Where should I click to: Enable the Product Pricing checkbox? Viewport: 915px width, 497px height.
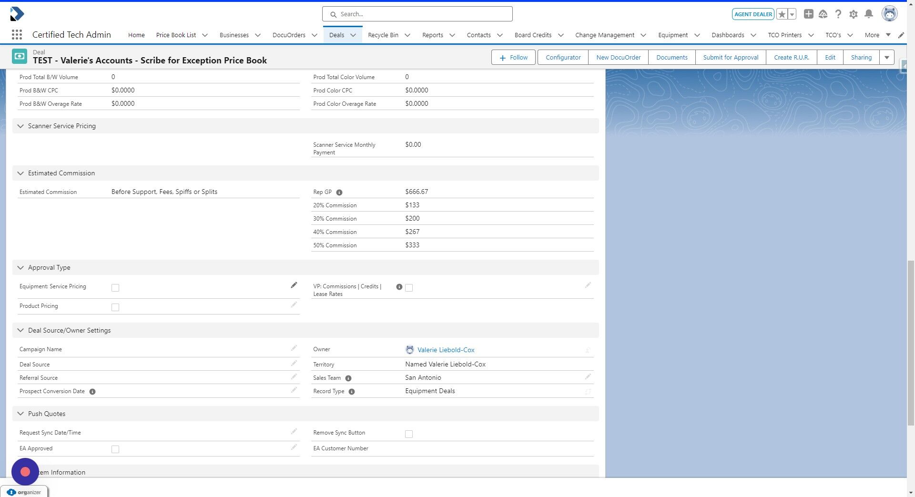pos(115,307)
